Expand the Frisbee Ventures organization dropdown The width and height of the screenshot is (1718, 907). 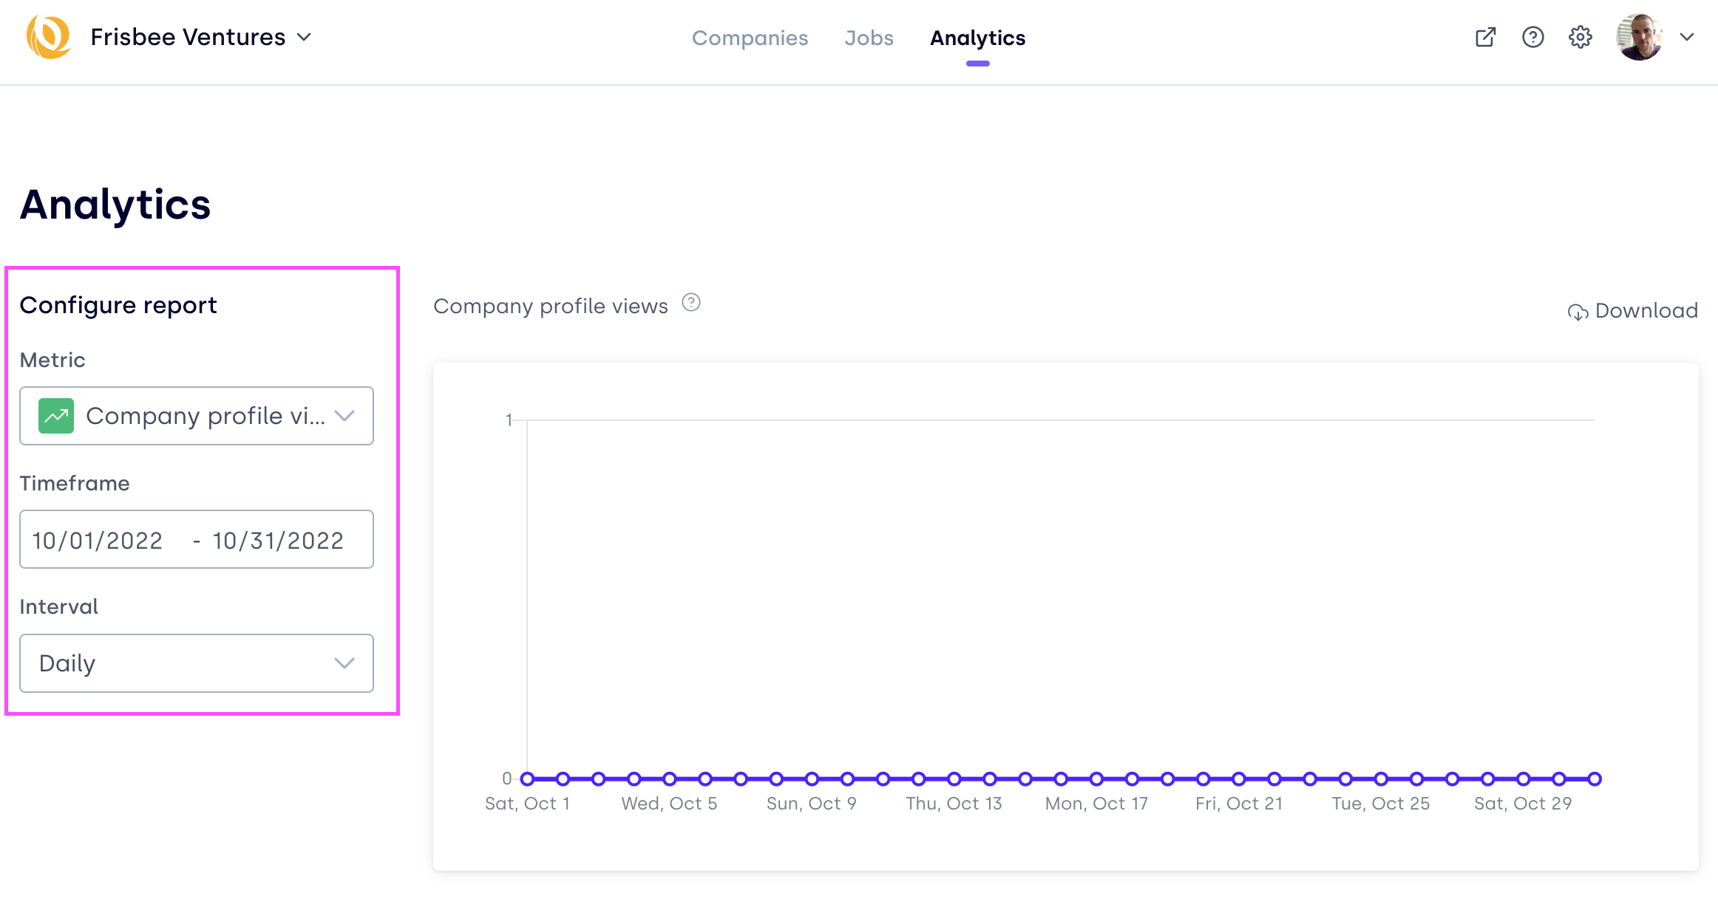click(304, 37)
